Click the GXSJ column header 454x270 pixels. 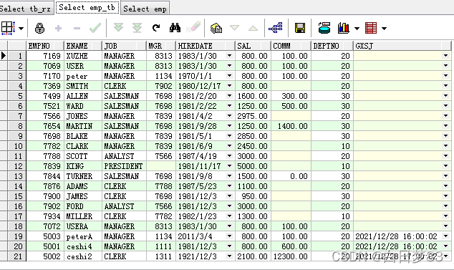click(x=402, y=46)
